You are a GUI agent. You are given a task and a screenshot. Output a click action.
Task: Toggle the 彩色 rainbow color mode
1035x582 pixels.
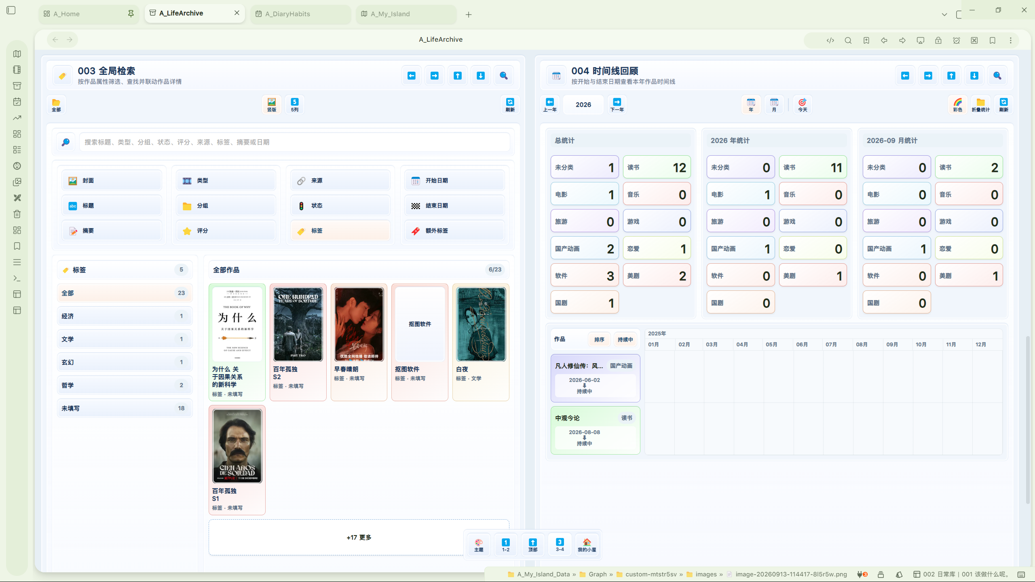click(958, 105)
